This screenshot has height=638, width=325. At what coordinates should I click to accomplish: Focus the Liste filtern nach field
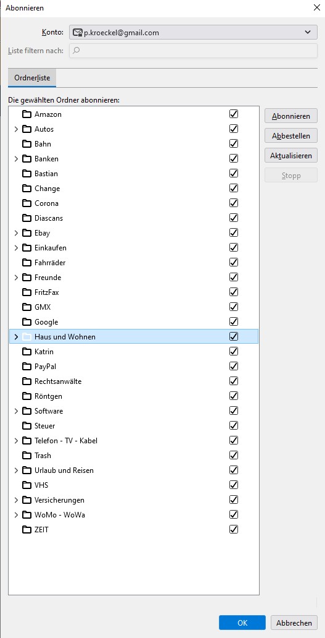(x=193, y=51)
